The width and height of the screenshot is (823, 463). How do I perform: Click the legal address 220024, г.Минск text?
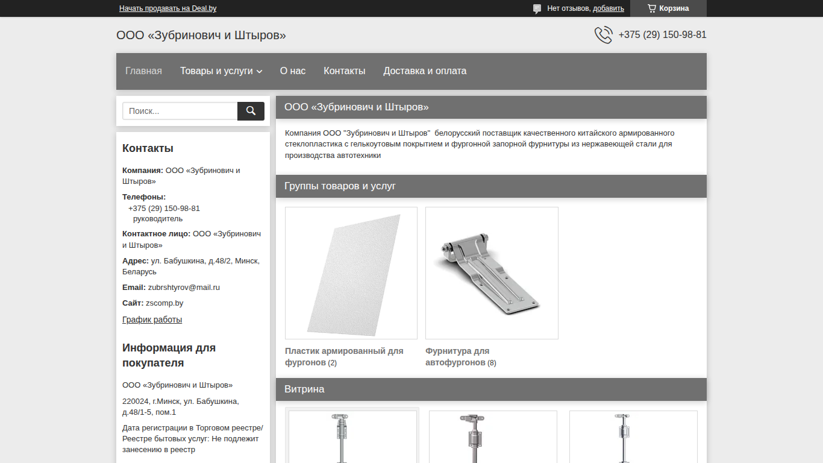click(x=181, y=407)
